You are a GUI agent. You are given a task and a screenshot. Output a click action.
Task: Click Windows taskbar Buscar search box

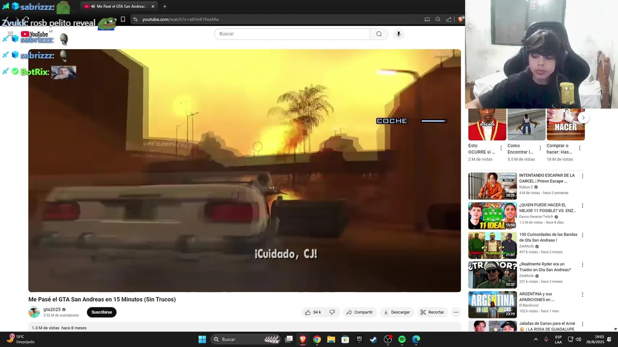pos(246,339)
